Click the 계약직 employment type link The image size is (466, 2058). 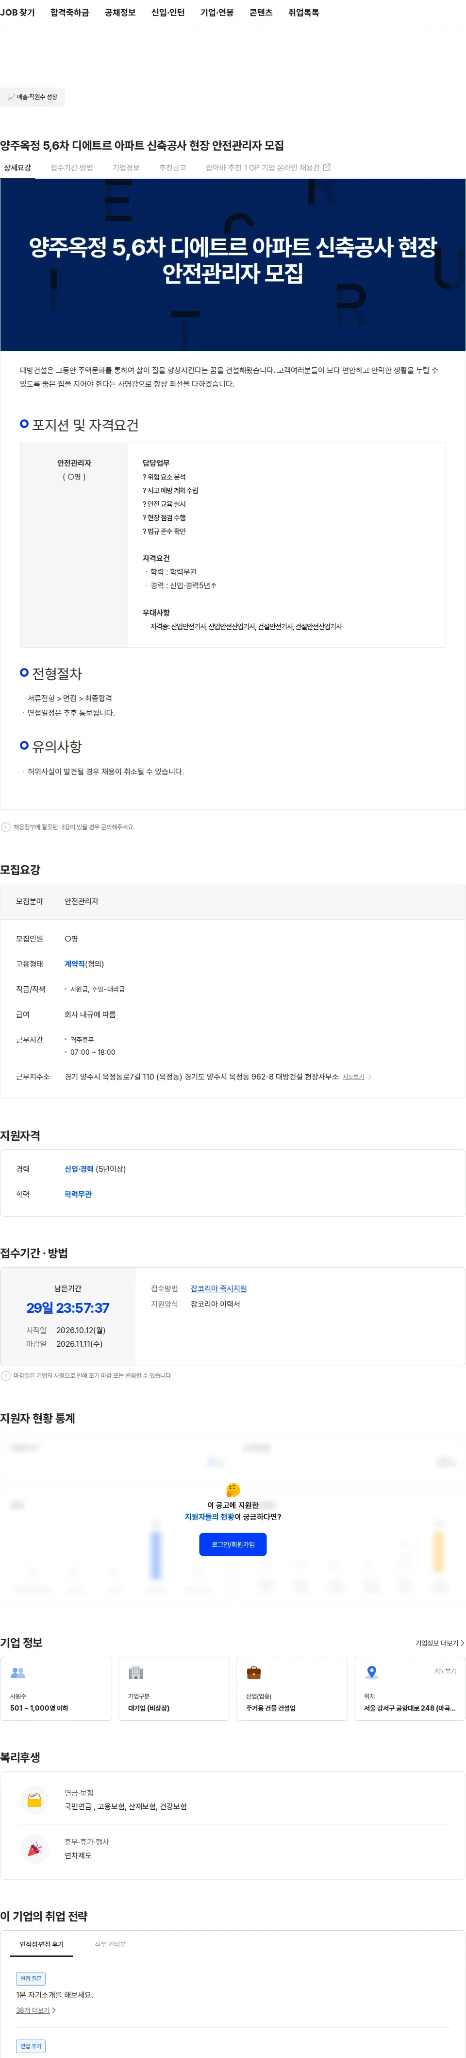(74, 964)
